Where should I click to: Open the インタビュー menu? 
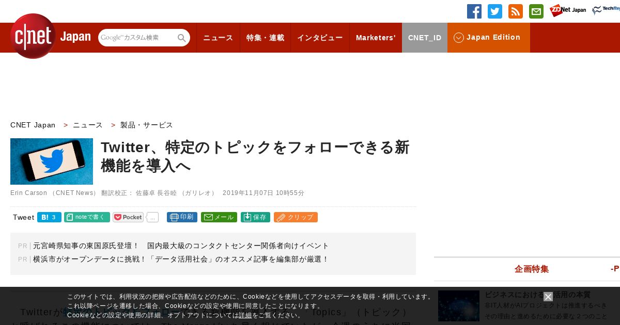(320, 38)
